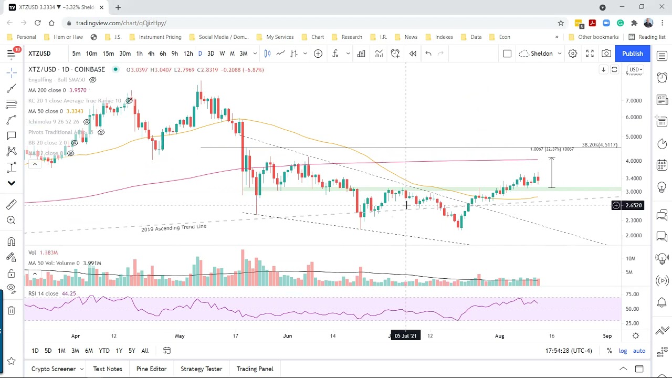Select the W weekly timeframe
Image resolution: width=672 pixels, height=378 pixels.
[x=222, y=54]
